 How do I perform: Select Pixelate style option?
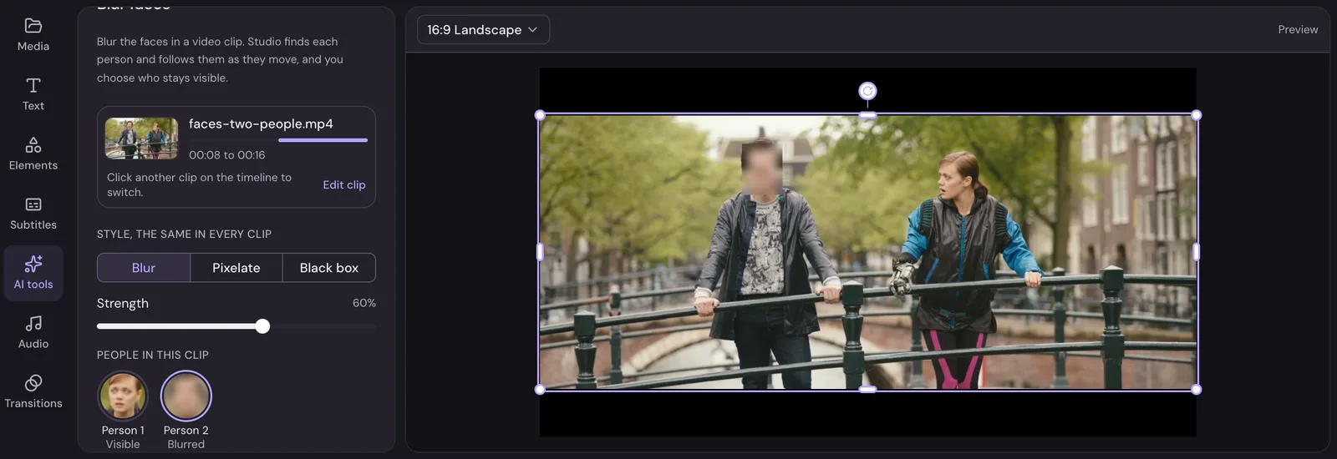[x=236, y=268]
